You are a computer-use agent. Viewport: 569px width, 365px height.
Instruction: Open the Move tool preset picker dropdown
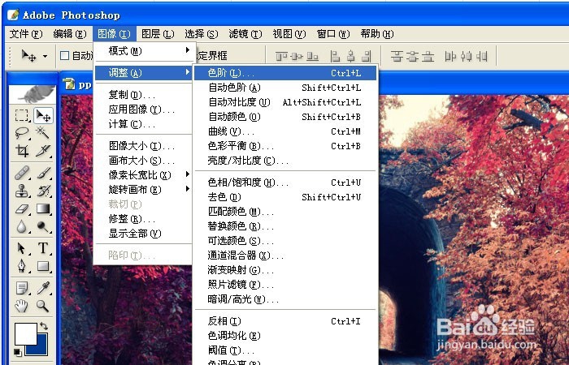tap(45, 56)
